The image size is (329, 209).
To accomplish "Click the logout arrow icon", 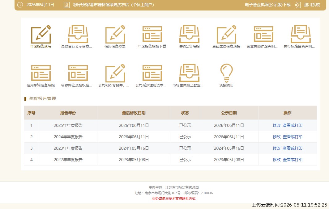I will [298, 5].
